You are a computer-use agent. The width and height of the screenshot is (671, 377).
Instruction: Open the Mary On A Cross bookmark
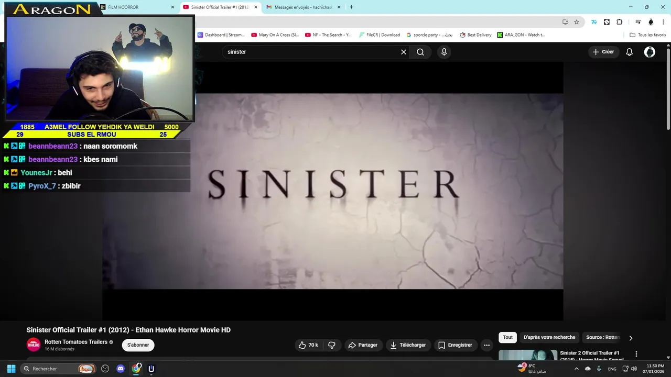pos(275,35)
